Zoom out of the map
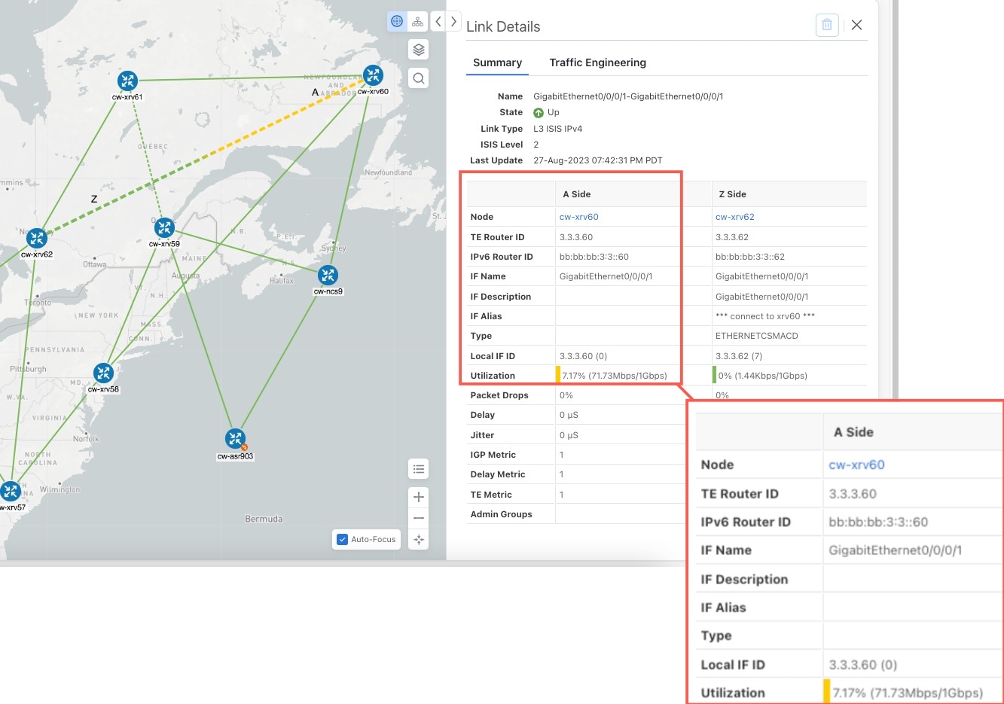Image resolution: width=1004 pixels, height=704 pixels. 418,518
